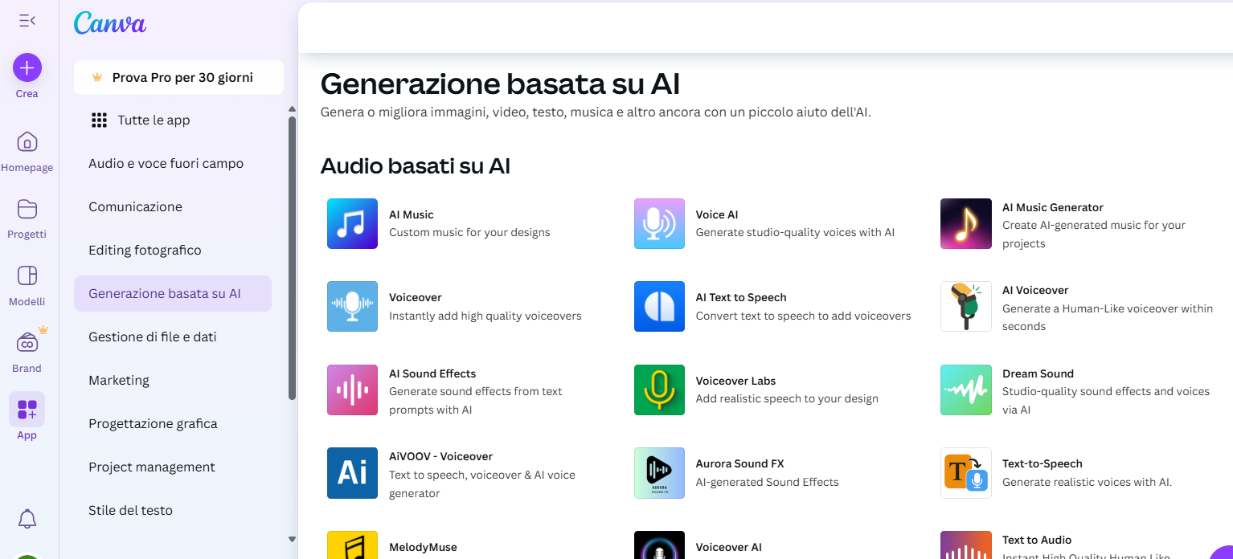Viewport: 1233px width, 559px height.
Task: Click the Tutte le app grid icon
Action: tap(99, 120)
